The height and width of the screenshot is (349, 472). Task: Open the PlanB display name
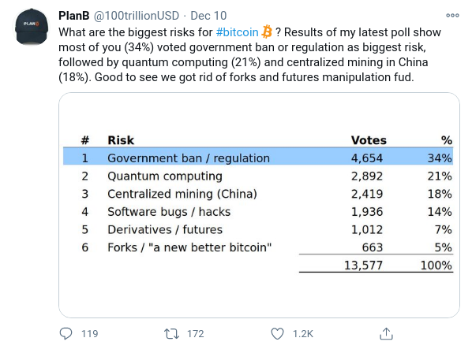[x=73, y=16]
